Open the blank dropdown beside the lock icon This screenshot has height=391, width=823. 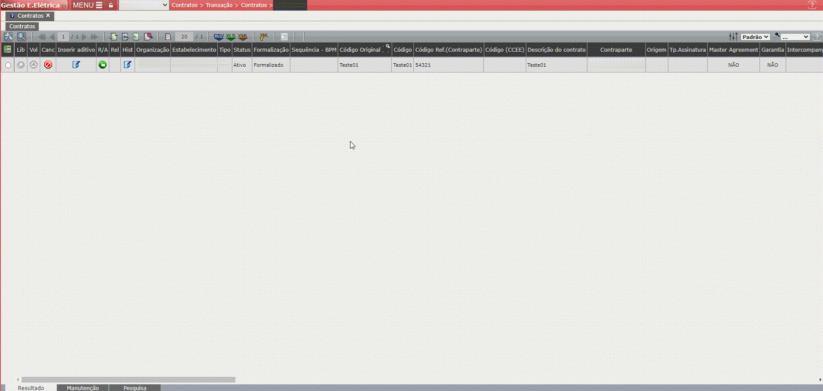[144, 5]
